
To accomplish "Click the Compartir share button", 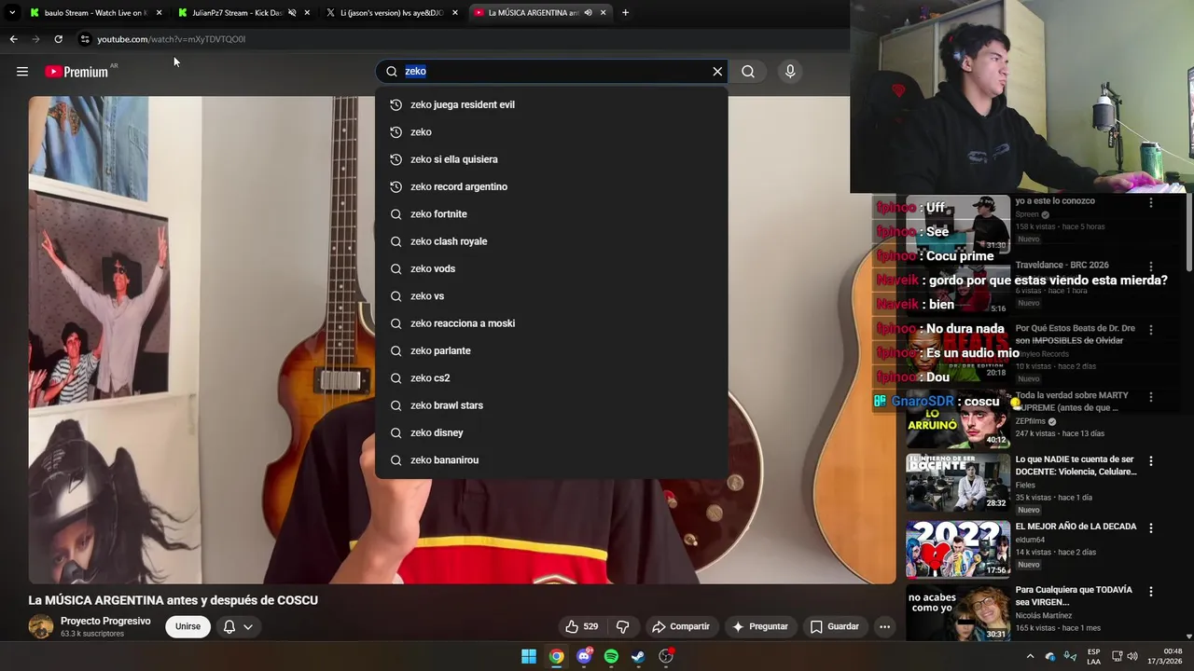I will coord(681,626).
